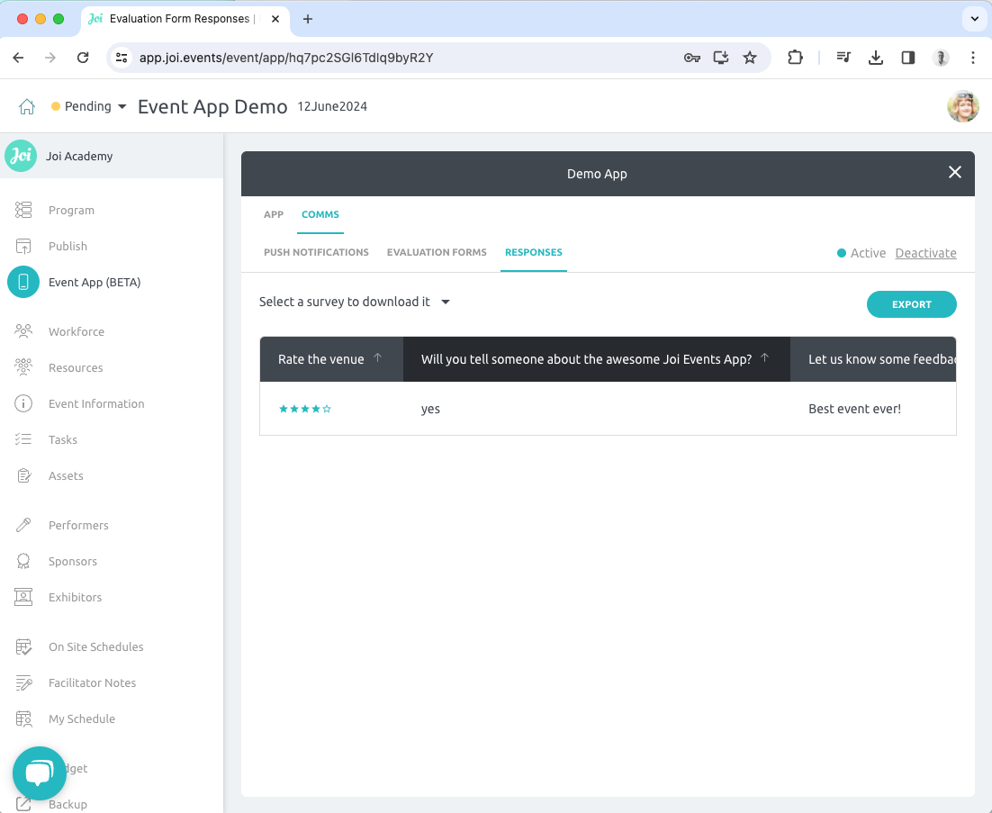Click the Publish sidebar icon
The width and height of the screenshot is (992, 813).
point(23,246)
